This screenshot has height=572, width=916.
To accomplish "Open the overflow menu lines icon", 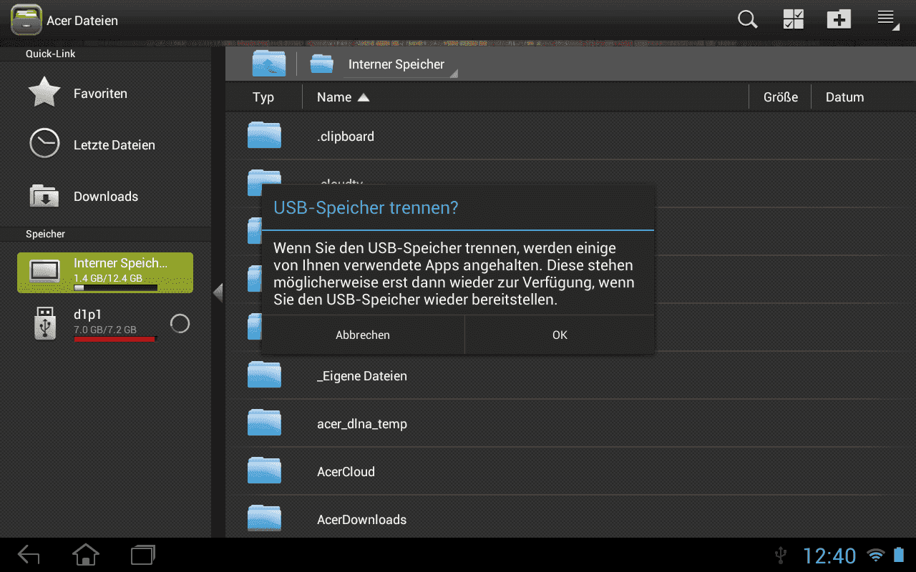I will click(x=887, y=19).
